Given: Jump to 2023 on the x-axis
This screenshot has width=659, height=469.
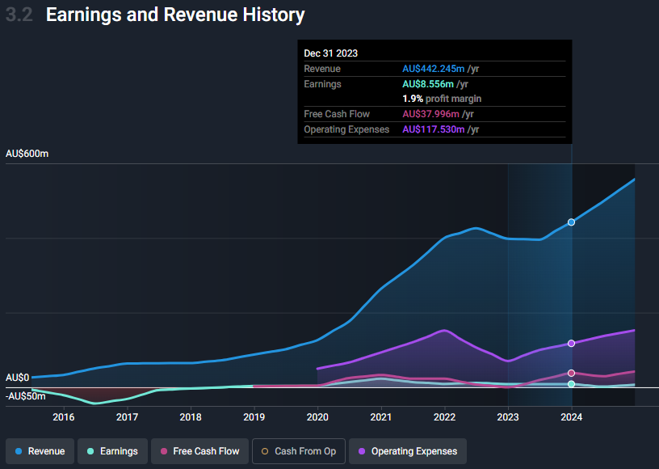Looking at the screenshot, I should point(508,417).
